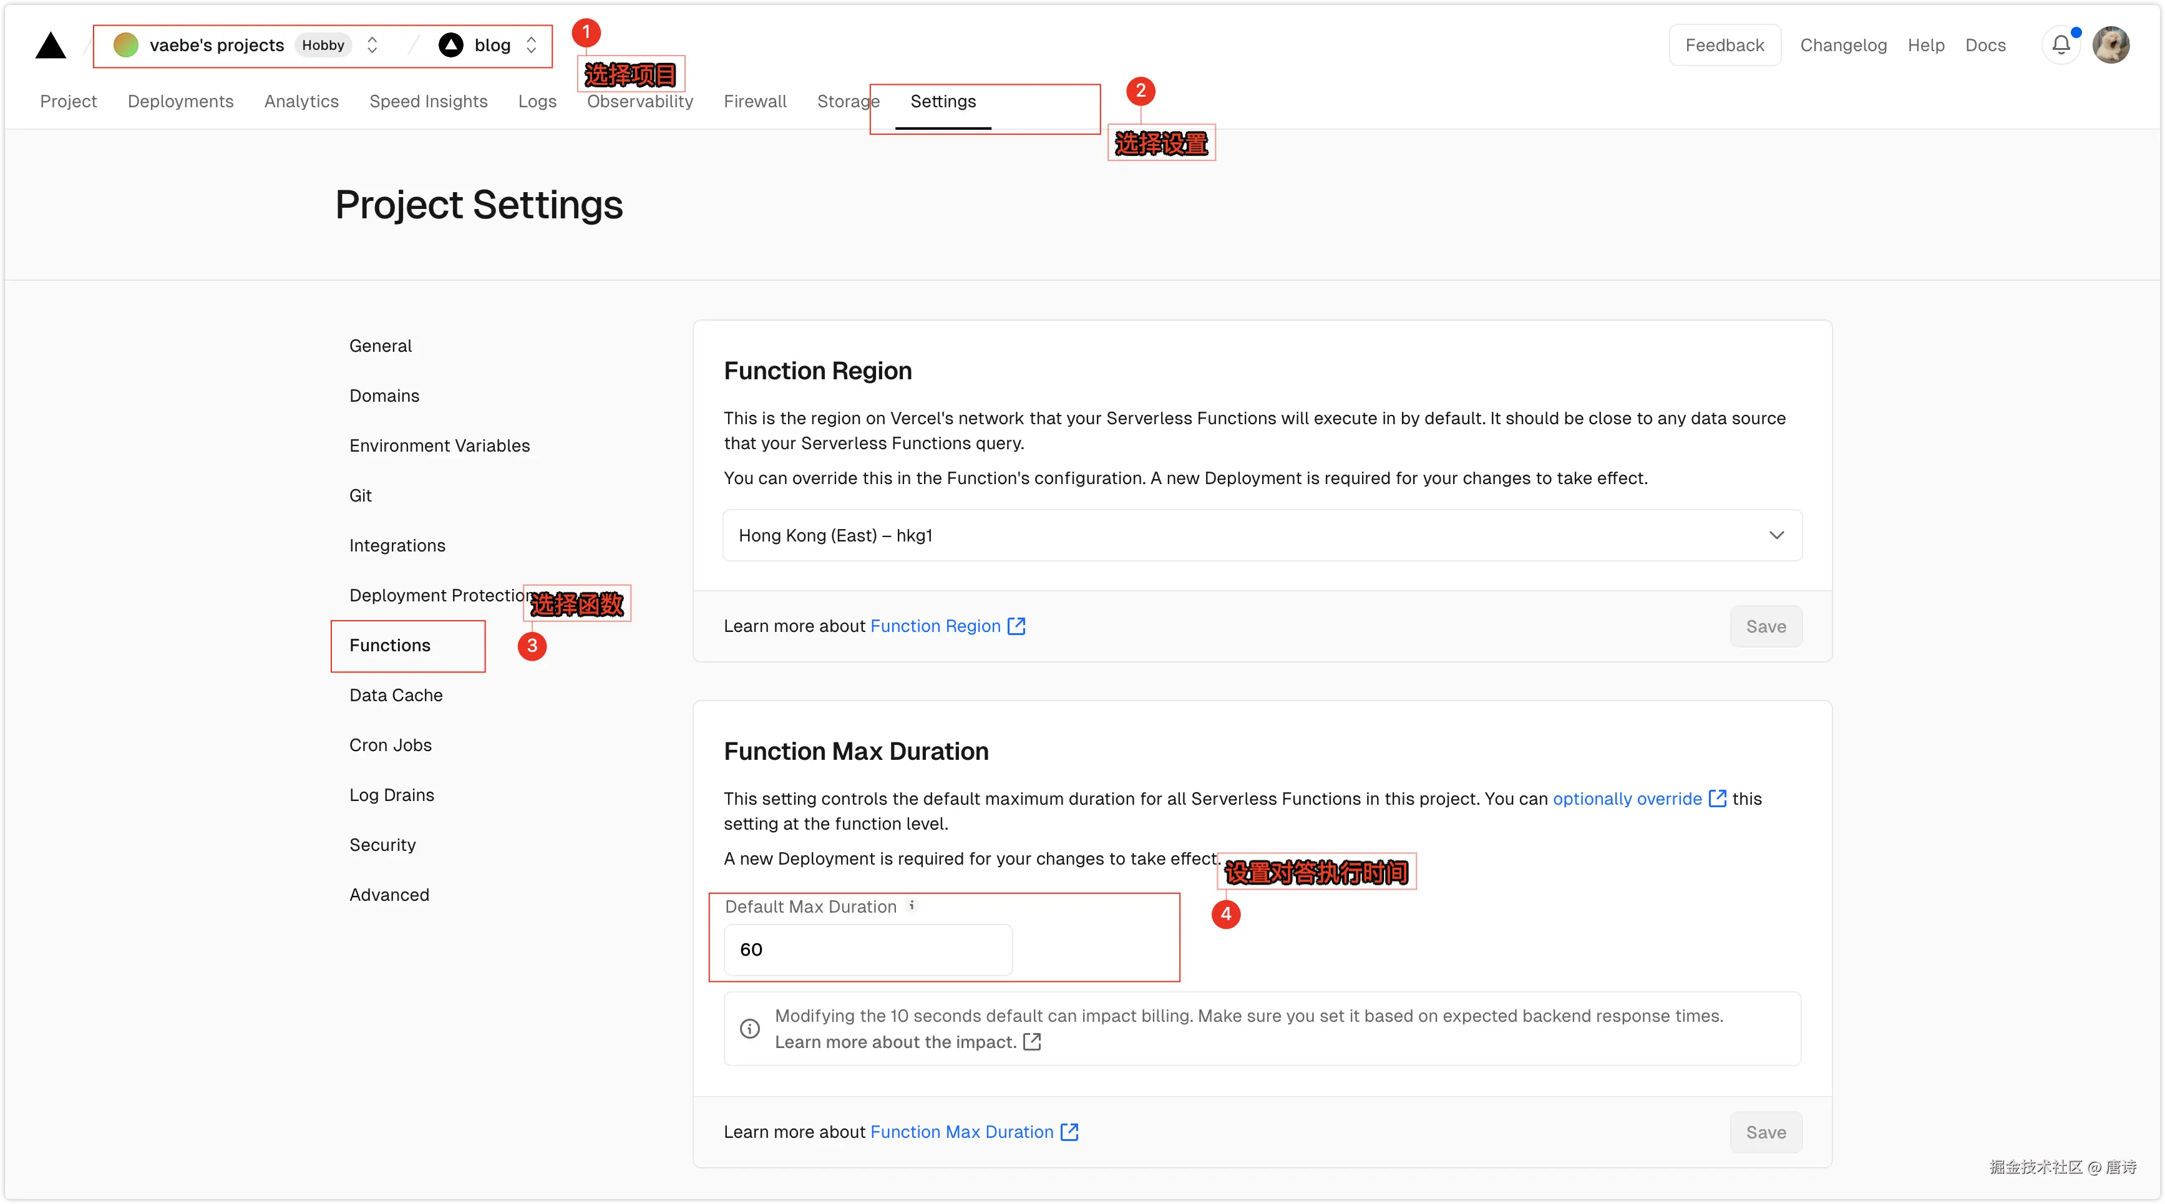The image size is (2165, 1204).
Task: Click external-link icon after optionally override
Action: click(1718, 798)
